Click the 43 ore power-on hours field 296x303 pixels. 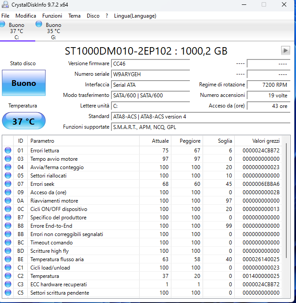click(x=269, y=106)
